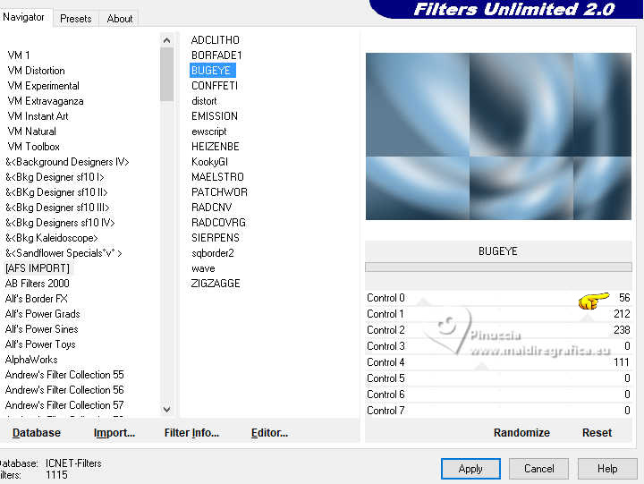Pick the SIERPENS filter
Viewport: 644px width, 484px height.
216,237
